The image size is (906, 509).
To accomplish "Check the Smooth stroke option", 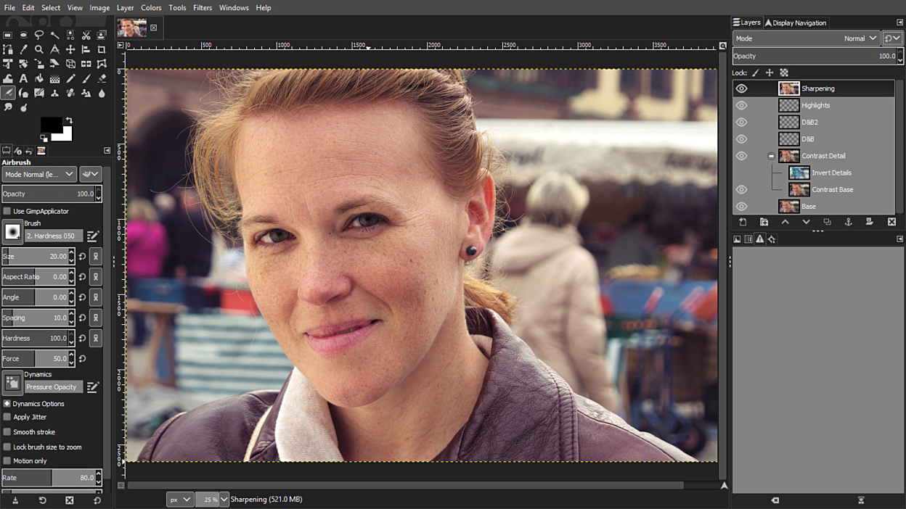I will [7, 432].
